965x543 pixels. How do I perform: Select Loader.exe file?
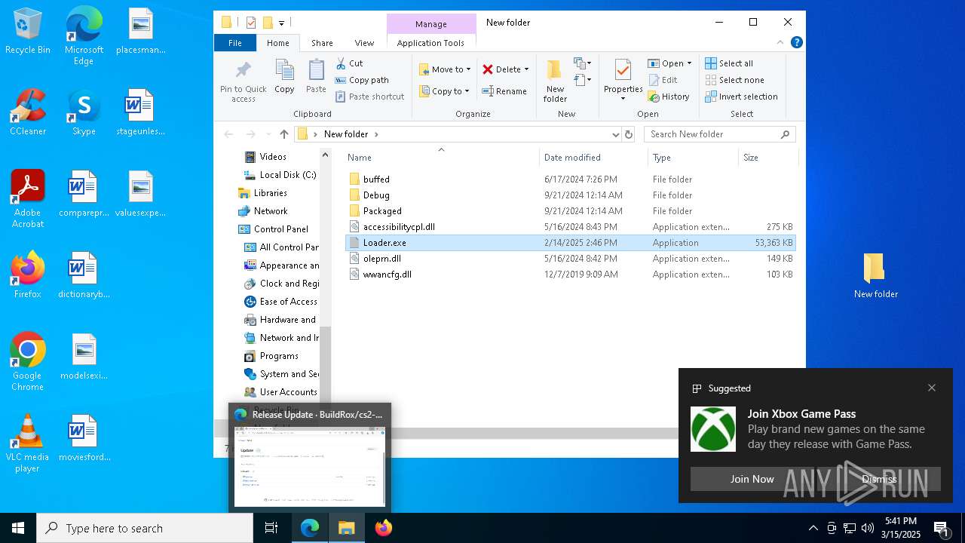coord(570,243)
